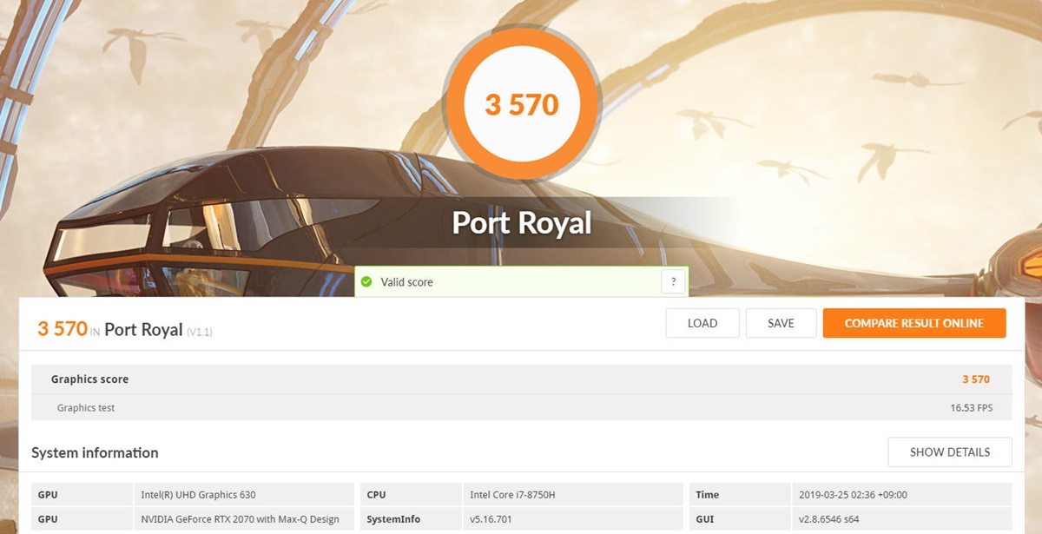Viewport: 1042px width, 534px height.
Task: Click the Valid score label
Action: point(406,282)
